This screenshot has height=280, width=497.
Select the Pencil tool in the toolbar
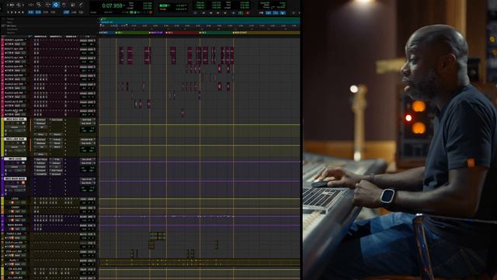(81, 5)
